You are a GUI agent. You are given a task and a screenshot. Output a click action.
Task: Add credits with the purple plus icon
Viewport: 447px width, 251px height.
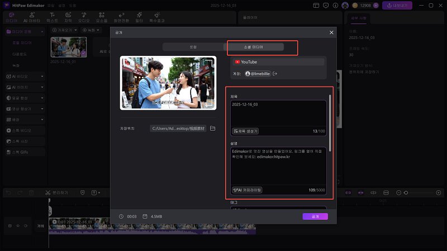375,6
